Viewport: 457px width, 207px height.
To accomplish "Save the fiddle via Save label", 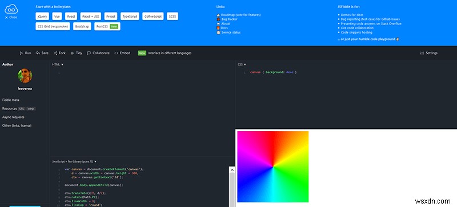I will point(45,53).
